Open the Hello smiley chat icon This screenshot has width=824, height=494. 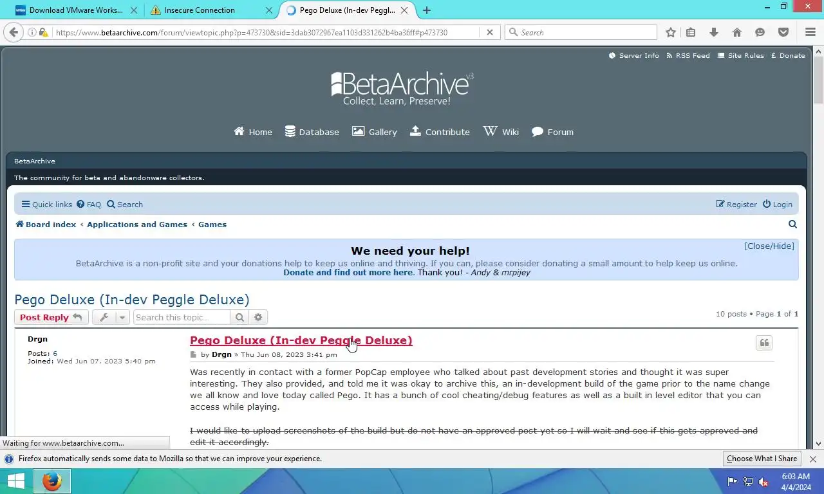pyautogui.click(x=760, y=32)
